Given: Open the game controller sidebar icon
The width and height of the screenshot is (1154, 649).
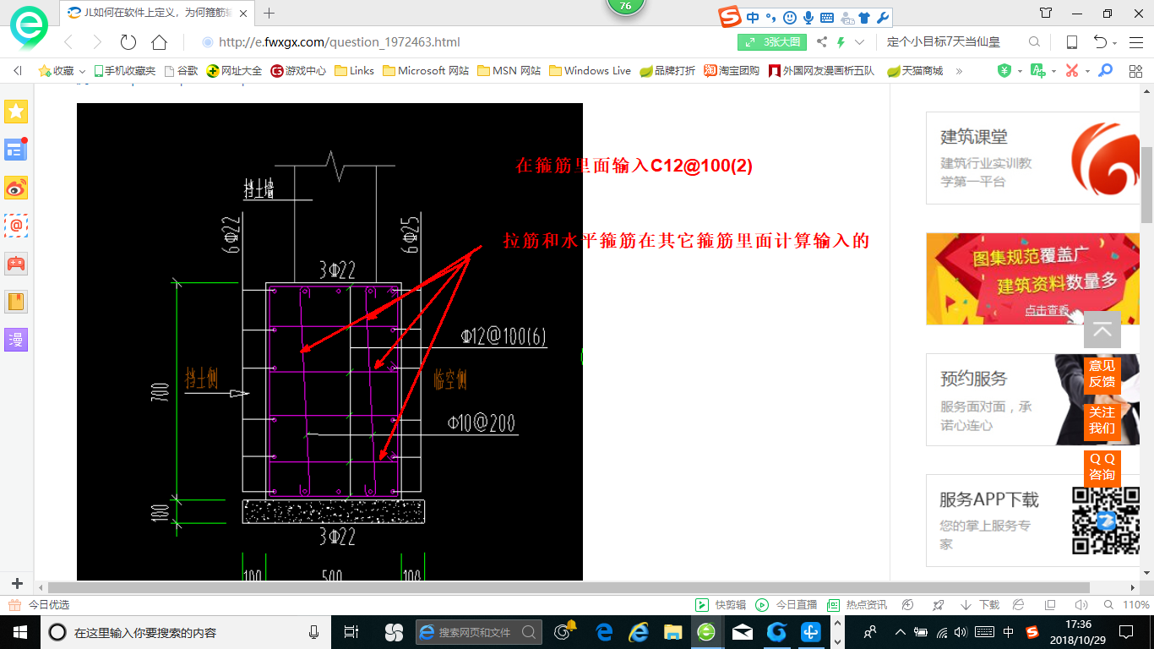Looking at the screenshot, I should click(16, 264).
